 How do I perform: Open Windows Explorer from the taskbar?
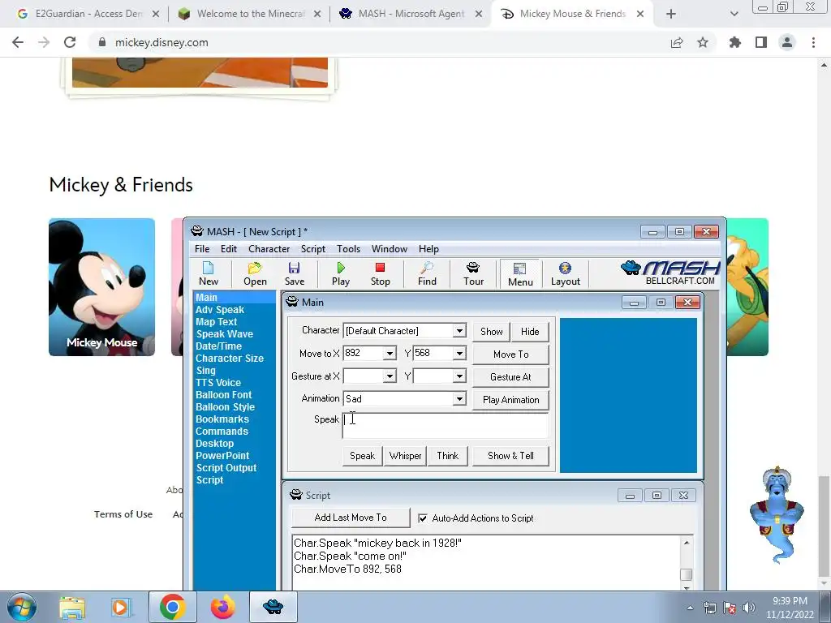(x=72, y=607)
